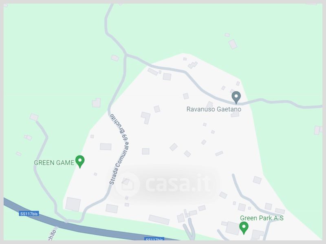The height and width of the screenshot is (244, 326).
Task: Open the GREEN GAME text label
Action: point(54,163)
